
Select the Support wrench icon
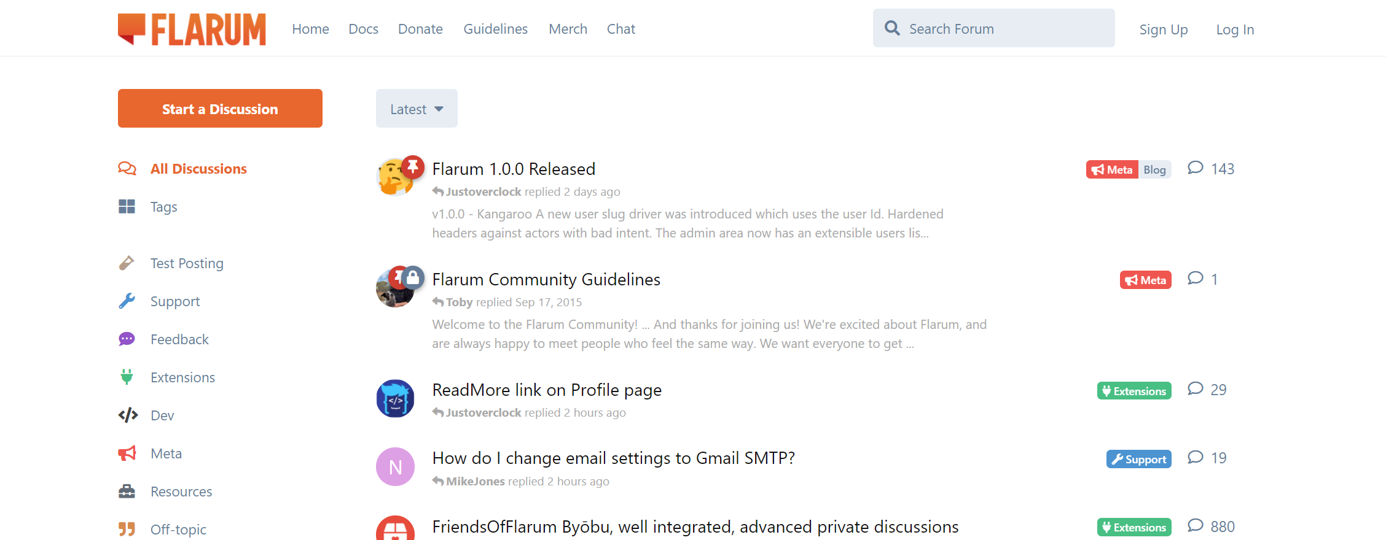(127, 301)
